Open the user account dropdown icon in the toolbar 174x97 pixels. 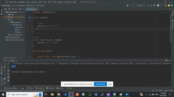128,5
